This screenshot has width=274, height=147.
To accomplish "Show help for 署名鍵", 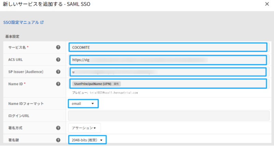I will click(x=58, y=140).
